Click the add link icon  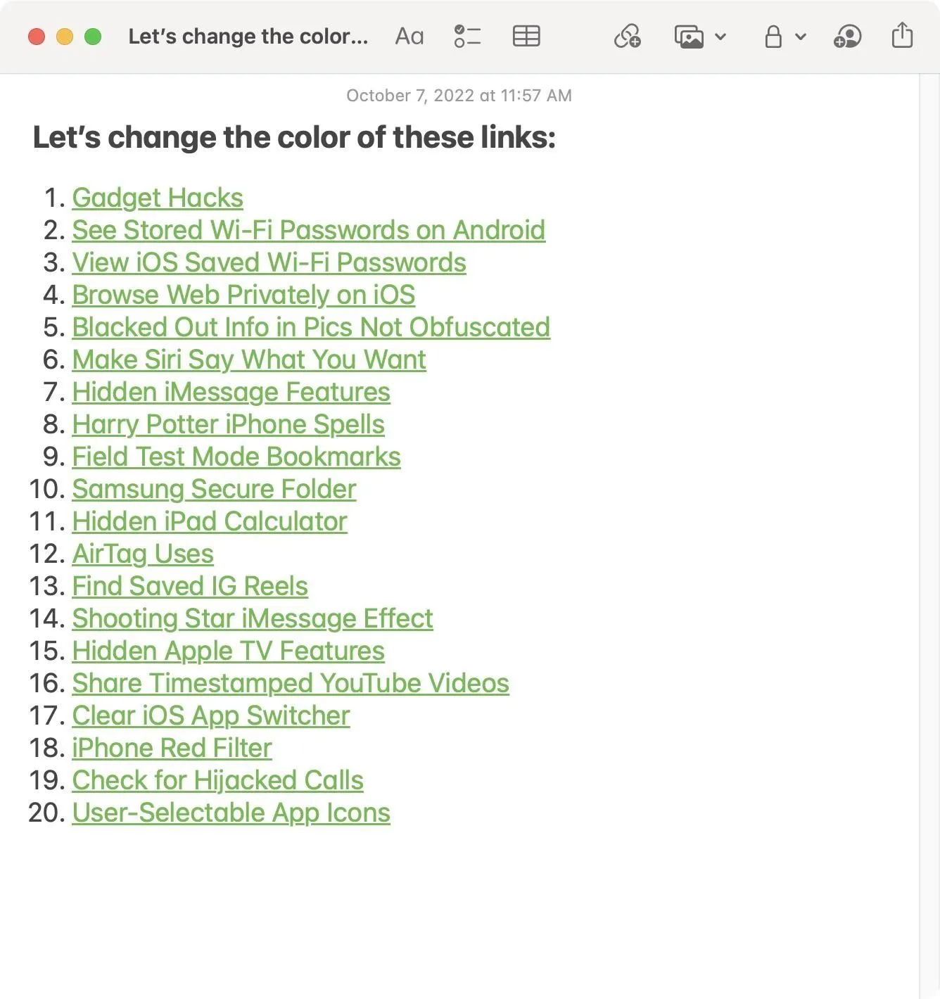pos(627,37)
